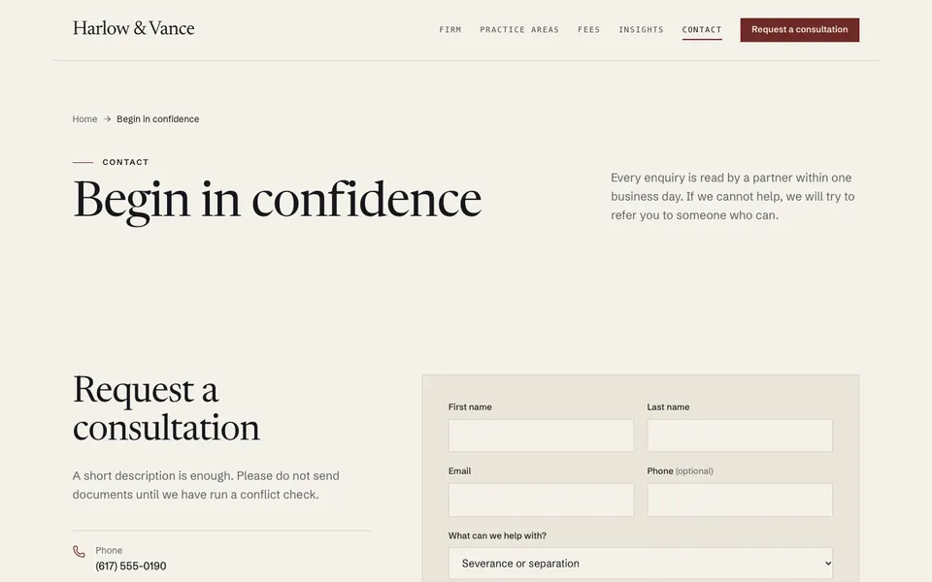Click into the Email field
The width and height of the screenshot is (932, 582).
(x=541, y=500)
